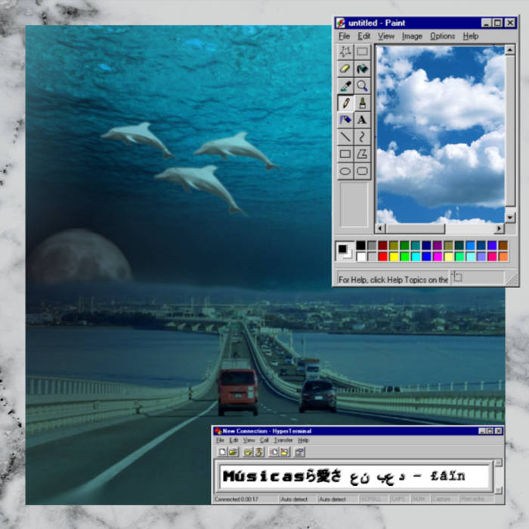Screen dimensions: 529x529
Task: Activate the Airbrush spray tool
Action: click(345, 119)
